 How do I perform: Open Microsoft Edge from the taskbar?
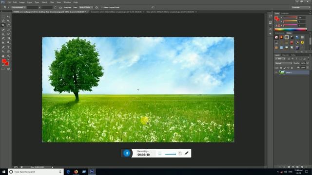tap(68, 172)
